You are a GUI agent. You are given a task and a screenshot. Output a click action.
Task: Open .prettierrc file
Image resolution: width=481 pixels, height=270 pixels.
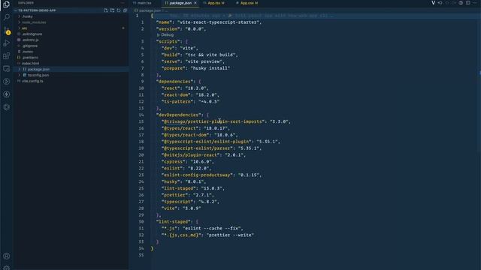pos(30,58)
